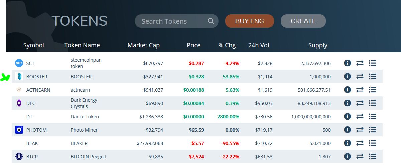The height and width of the screenshot is (165, 401).
Task: Sort by 24h Vol column header
Action: coord(259,45)
